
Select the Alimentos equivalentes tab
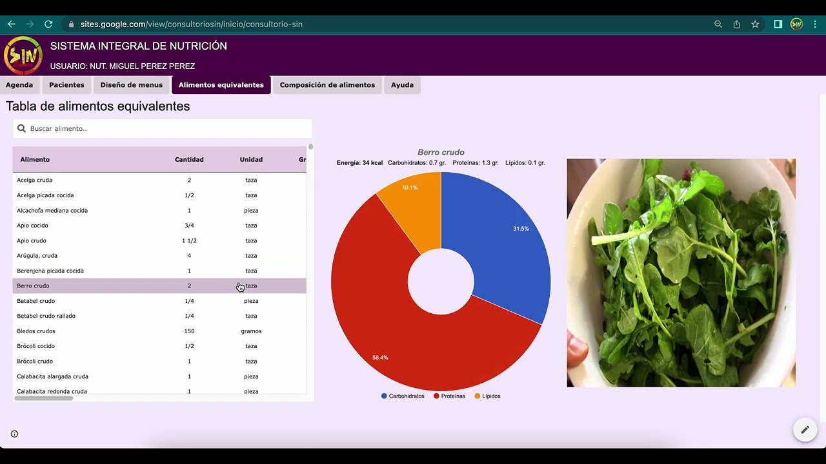click(221, 85)
